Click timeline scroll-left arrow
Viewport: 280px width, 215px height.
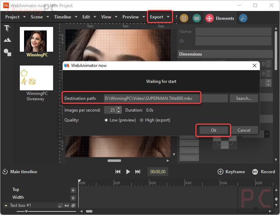coord(81,211)
